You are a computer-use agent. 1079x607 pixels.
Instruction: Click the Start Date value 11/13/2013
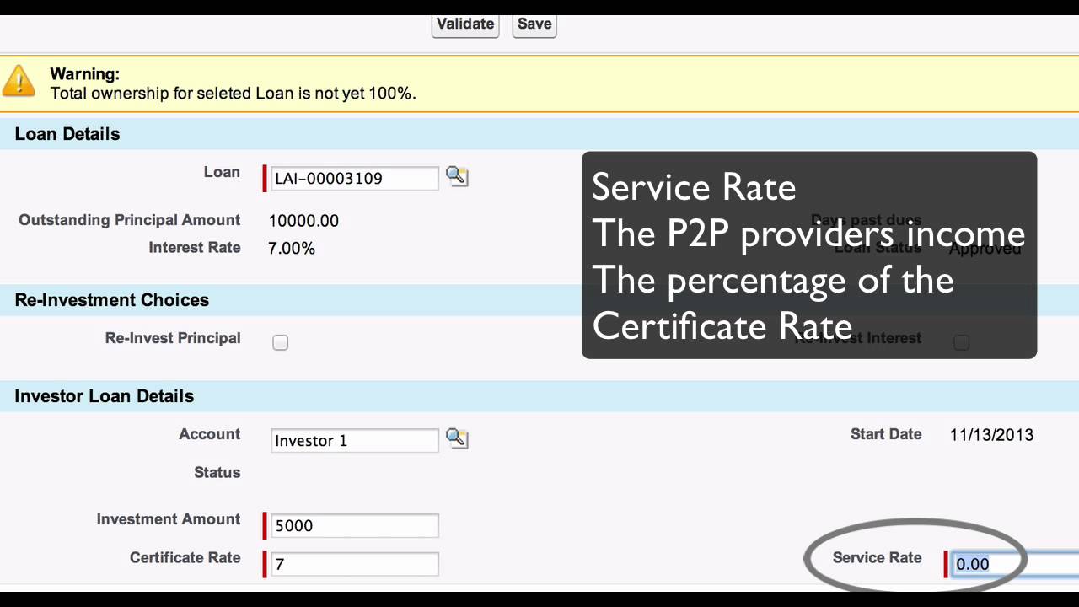[x=991, y=435]
